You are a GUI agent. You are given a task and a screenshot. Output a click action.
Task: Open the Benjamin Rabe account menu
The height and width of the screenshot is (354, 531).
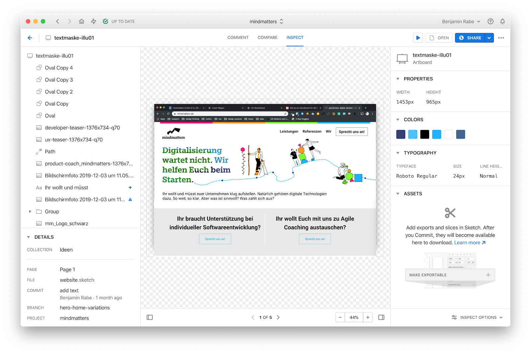(x=461, y=22)
